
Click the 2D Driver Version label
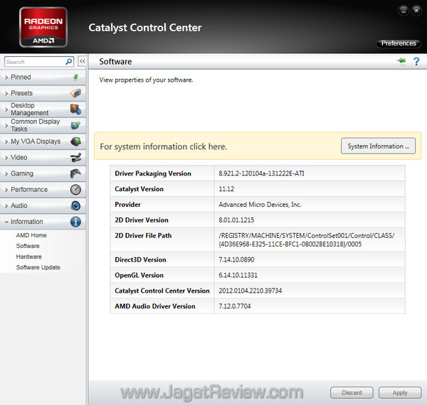pyautogui.click(x=142, y=220)
